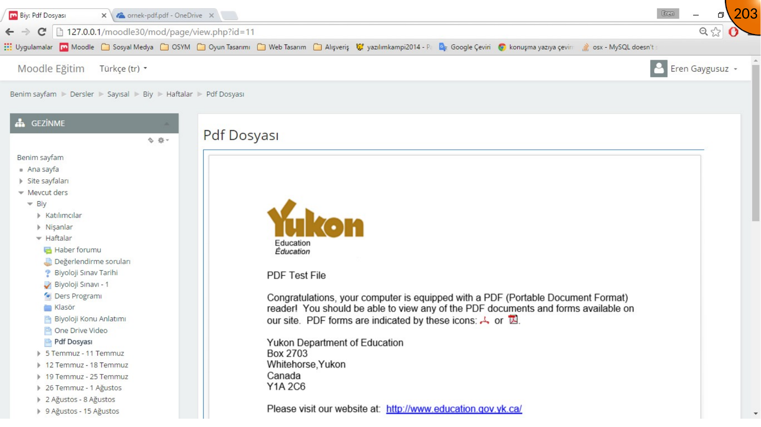Open the yazılımkampi2014 bookmark
Image resolution: width=761 pixels, height=427 pixels.
[x=394, y=47]
